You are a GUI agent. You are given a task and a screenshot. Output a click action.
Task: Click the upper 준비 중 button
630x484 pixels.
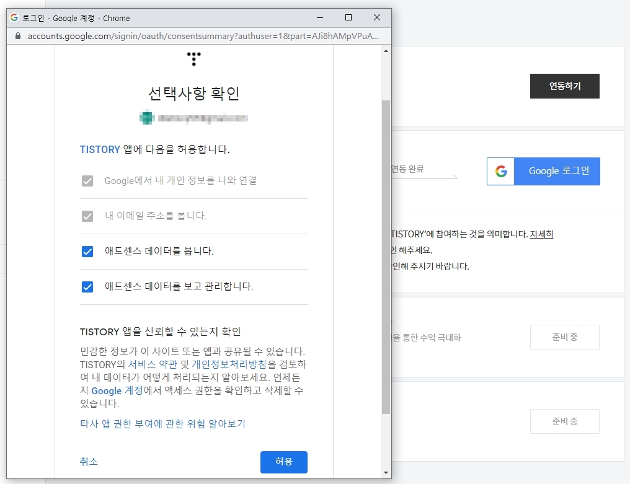(564, 337)
